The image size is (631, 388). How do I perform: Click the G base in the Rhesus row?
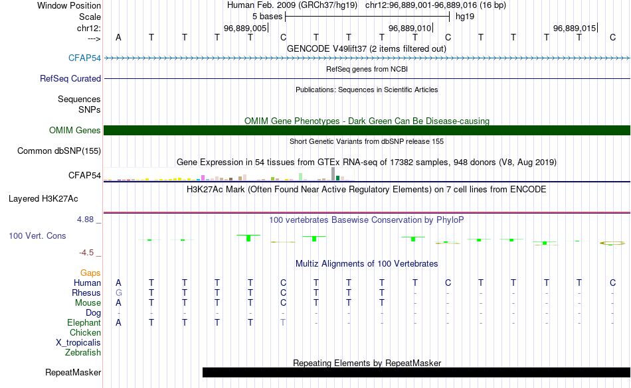click(x=118, y=292)
